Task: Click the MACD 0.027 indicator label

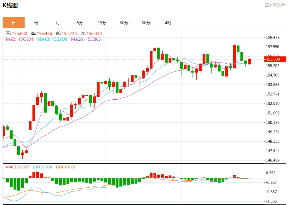Action: pyautogui.click(x=17, y=167)
